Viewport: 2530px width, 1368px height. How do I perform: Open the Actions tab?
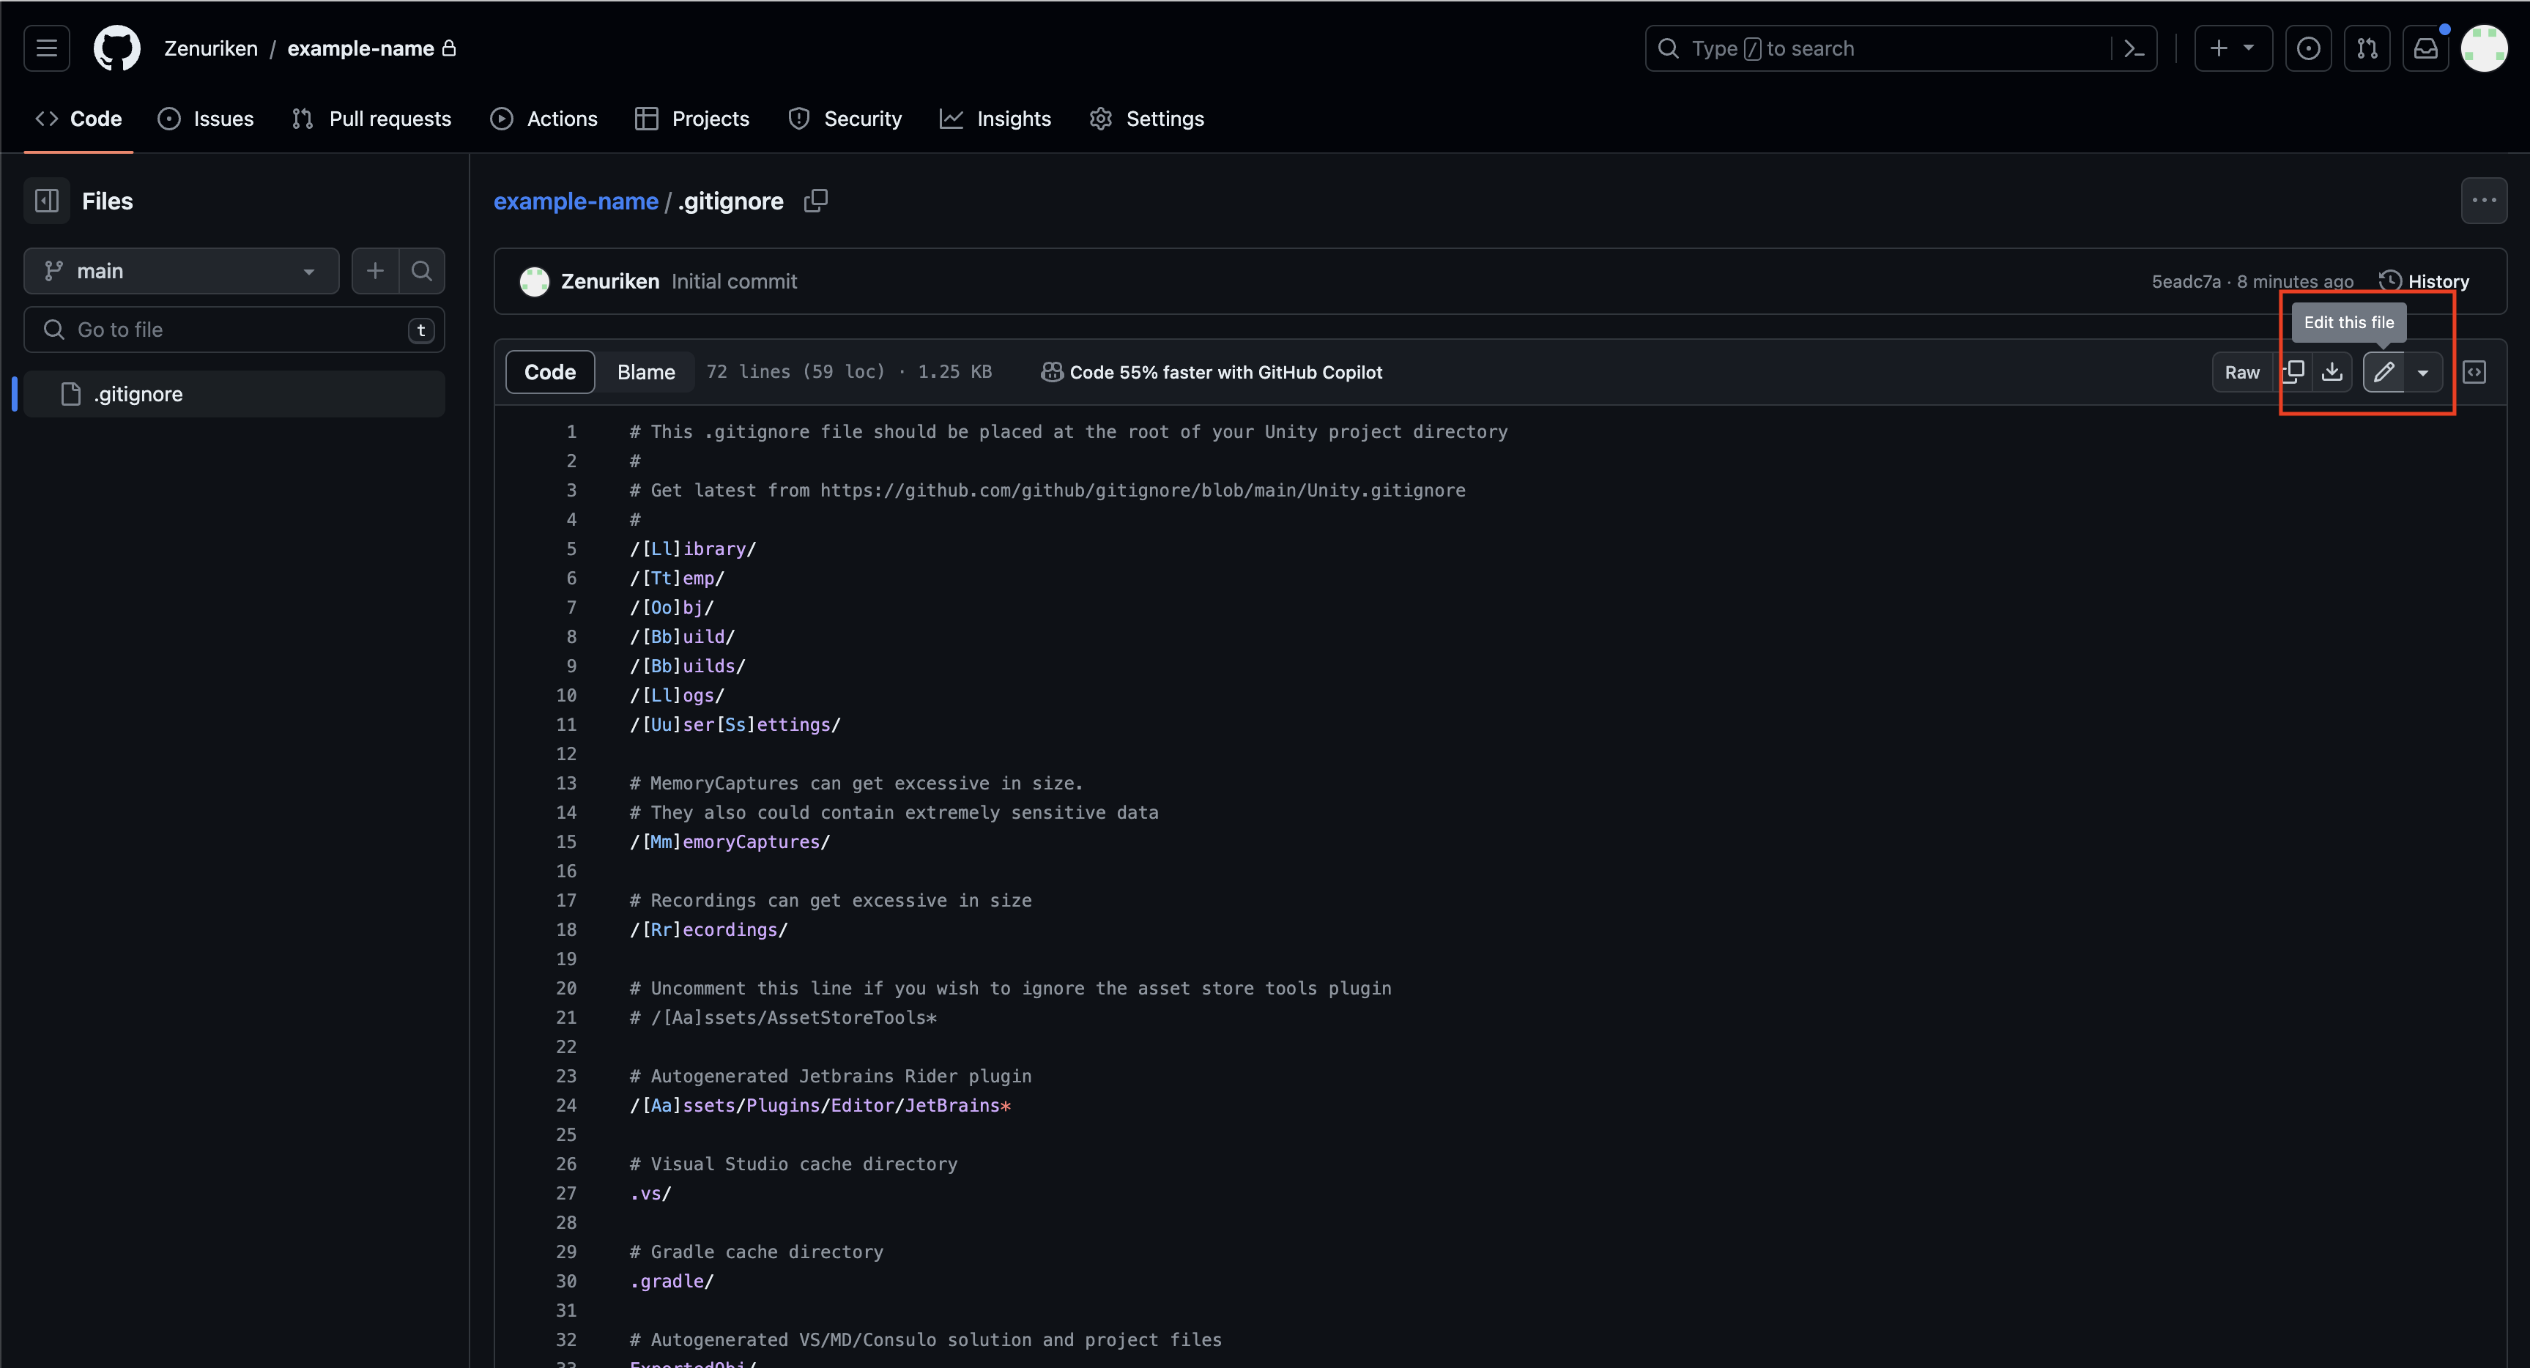[x=543, y=119]
